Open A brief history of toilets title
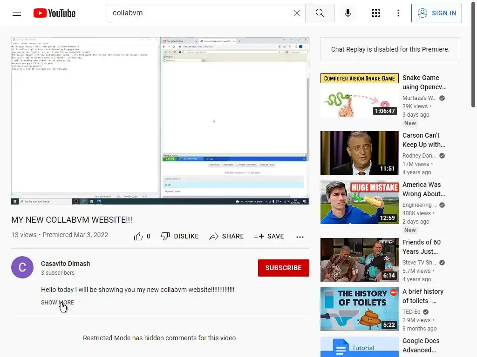Screen dimensions: 477x357 [x=423, y=296]
